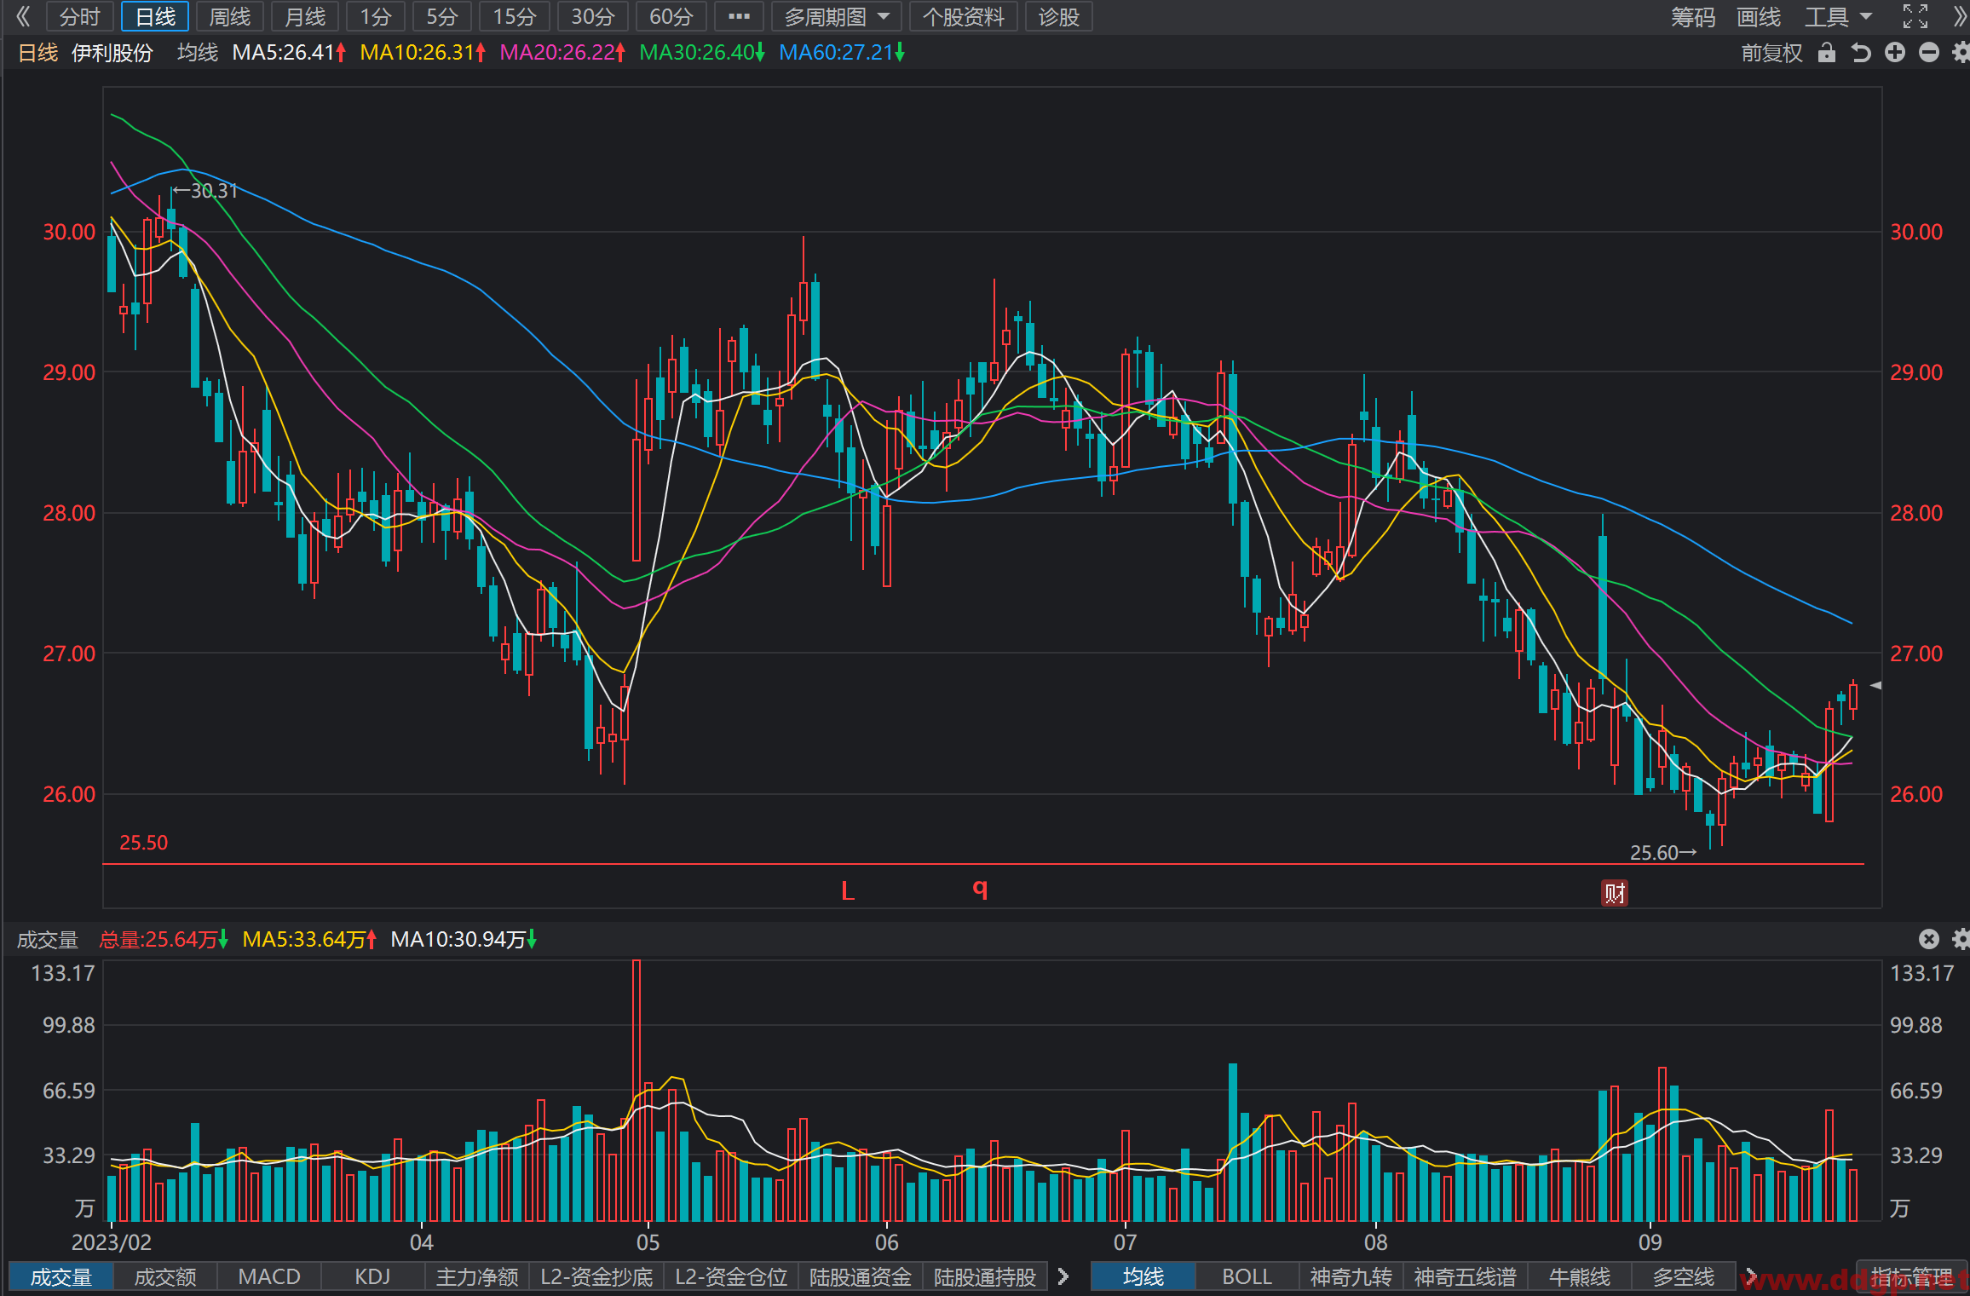
Task: Toggle the BOLL overlay indicator
Action: [x=1247, y=1276]
